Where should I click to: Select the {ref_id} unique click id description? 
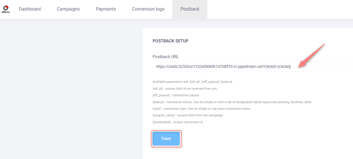pyautogui.click(x=185, y=89)
